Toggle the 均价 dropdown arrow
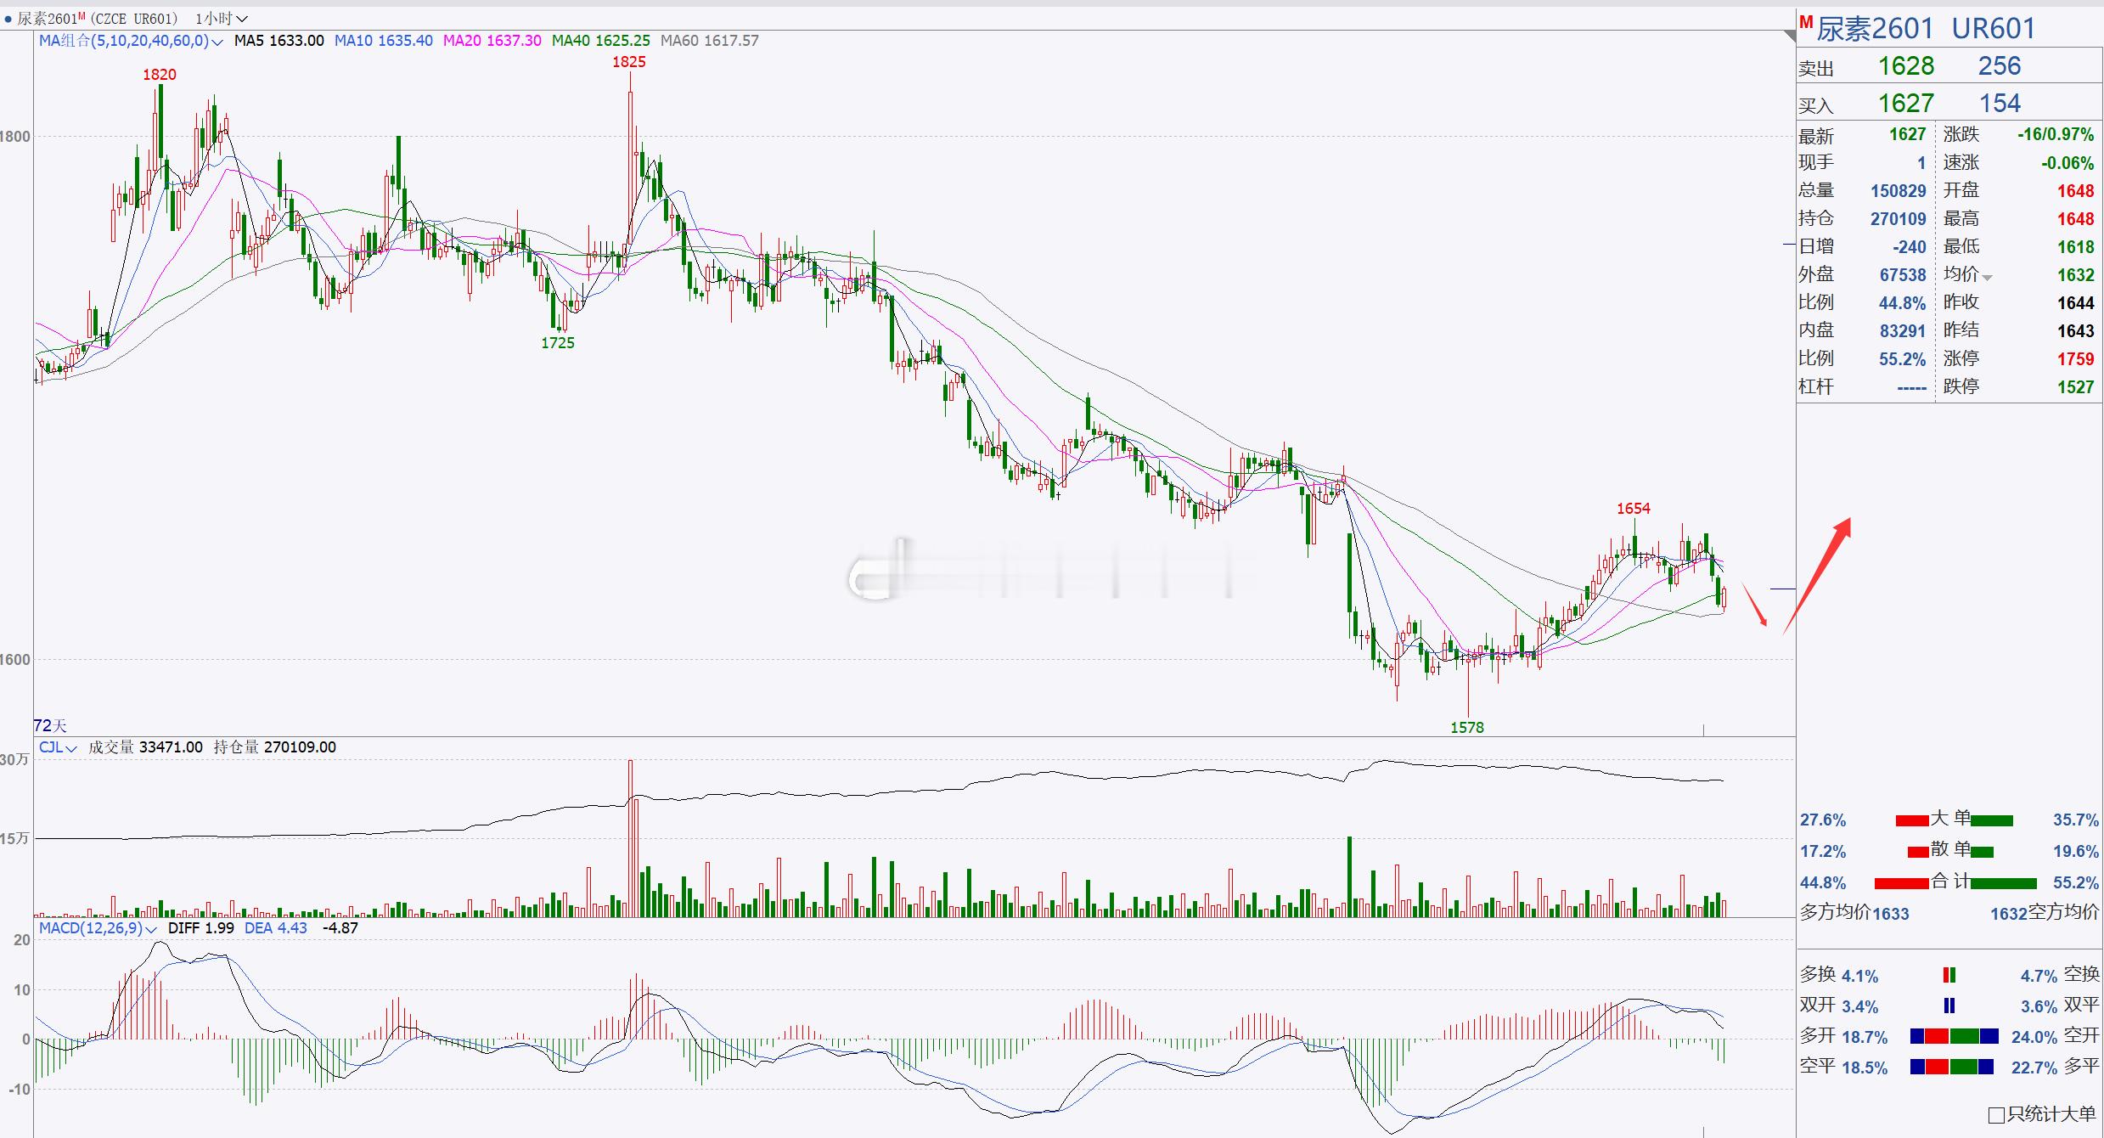 pos(1988,278)
